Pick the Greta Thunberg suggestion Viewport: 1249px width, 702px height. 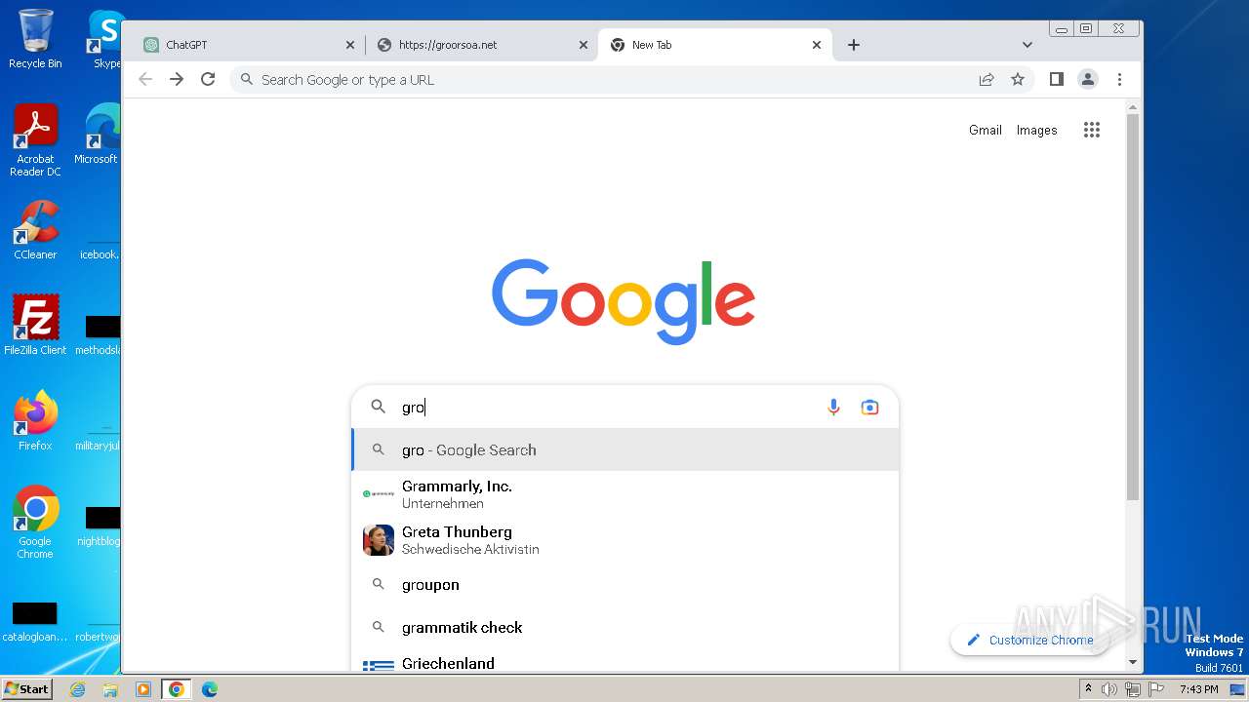(624, 540)
